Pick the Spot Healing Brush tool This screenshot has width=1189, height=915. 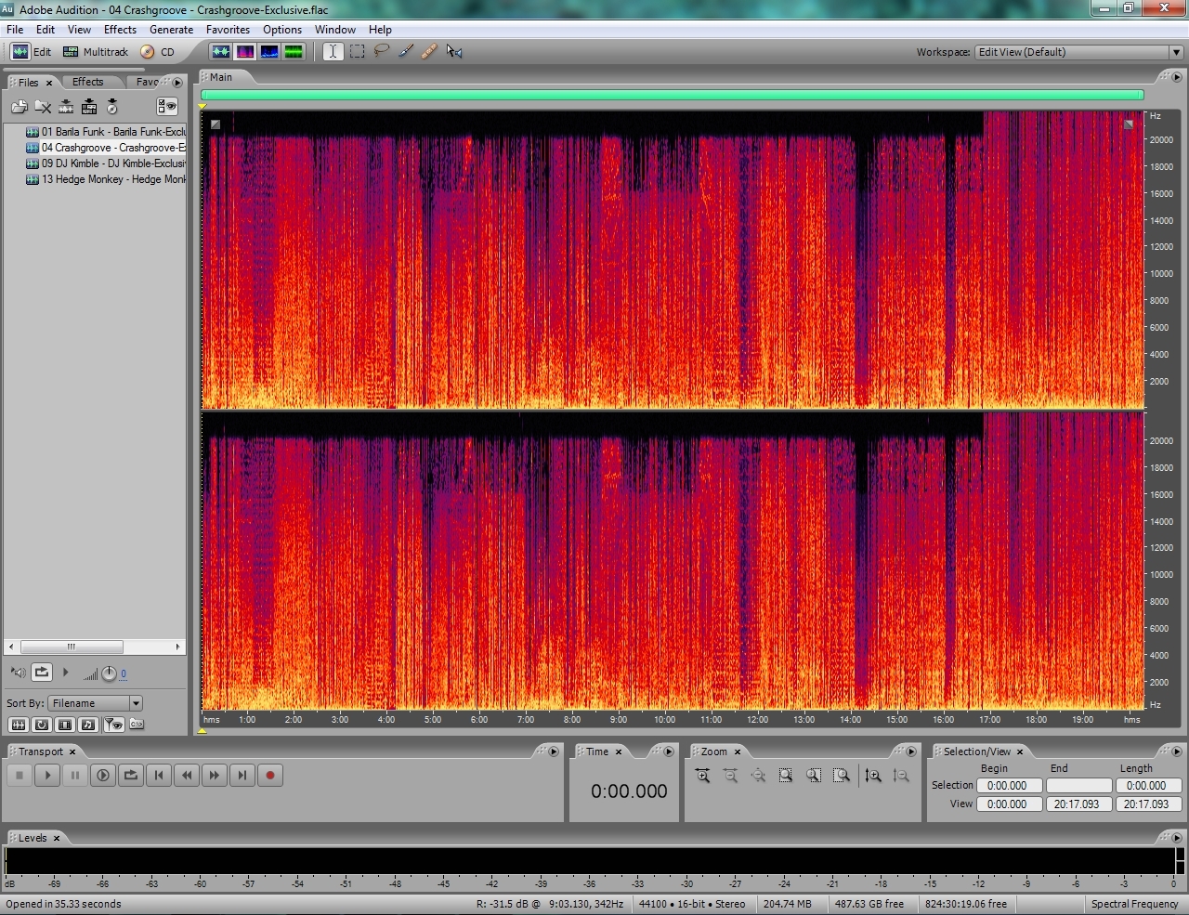point(429,52)
